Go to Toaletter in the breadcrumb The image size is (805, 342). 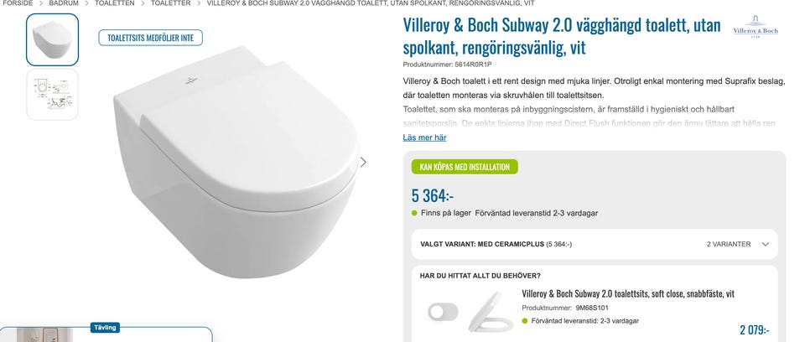tap(170, 3)
